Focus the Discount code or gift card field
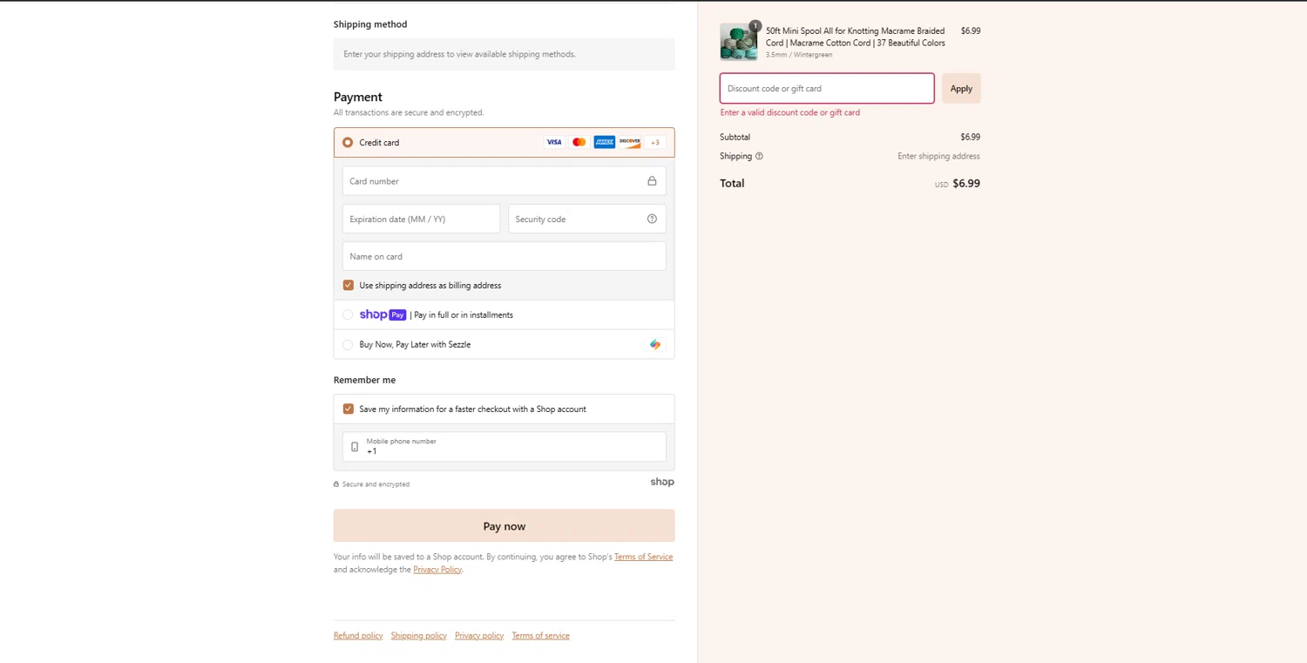Viewport: 1307px width, 663px height. (827, 88)
